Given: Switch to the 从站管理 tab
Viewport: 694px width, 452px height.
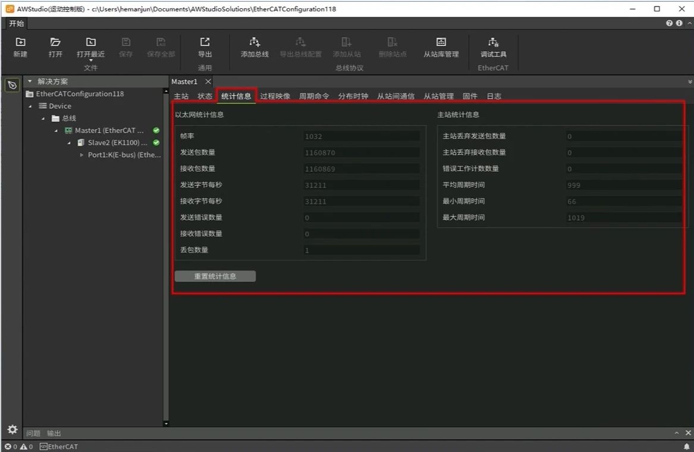Looking at the screenshot, I should point(438,96).
